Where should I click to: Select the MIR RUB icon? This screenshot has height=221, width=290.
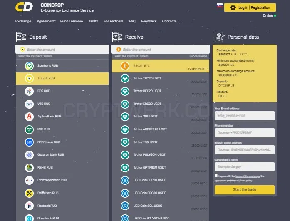29,129
